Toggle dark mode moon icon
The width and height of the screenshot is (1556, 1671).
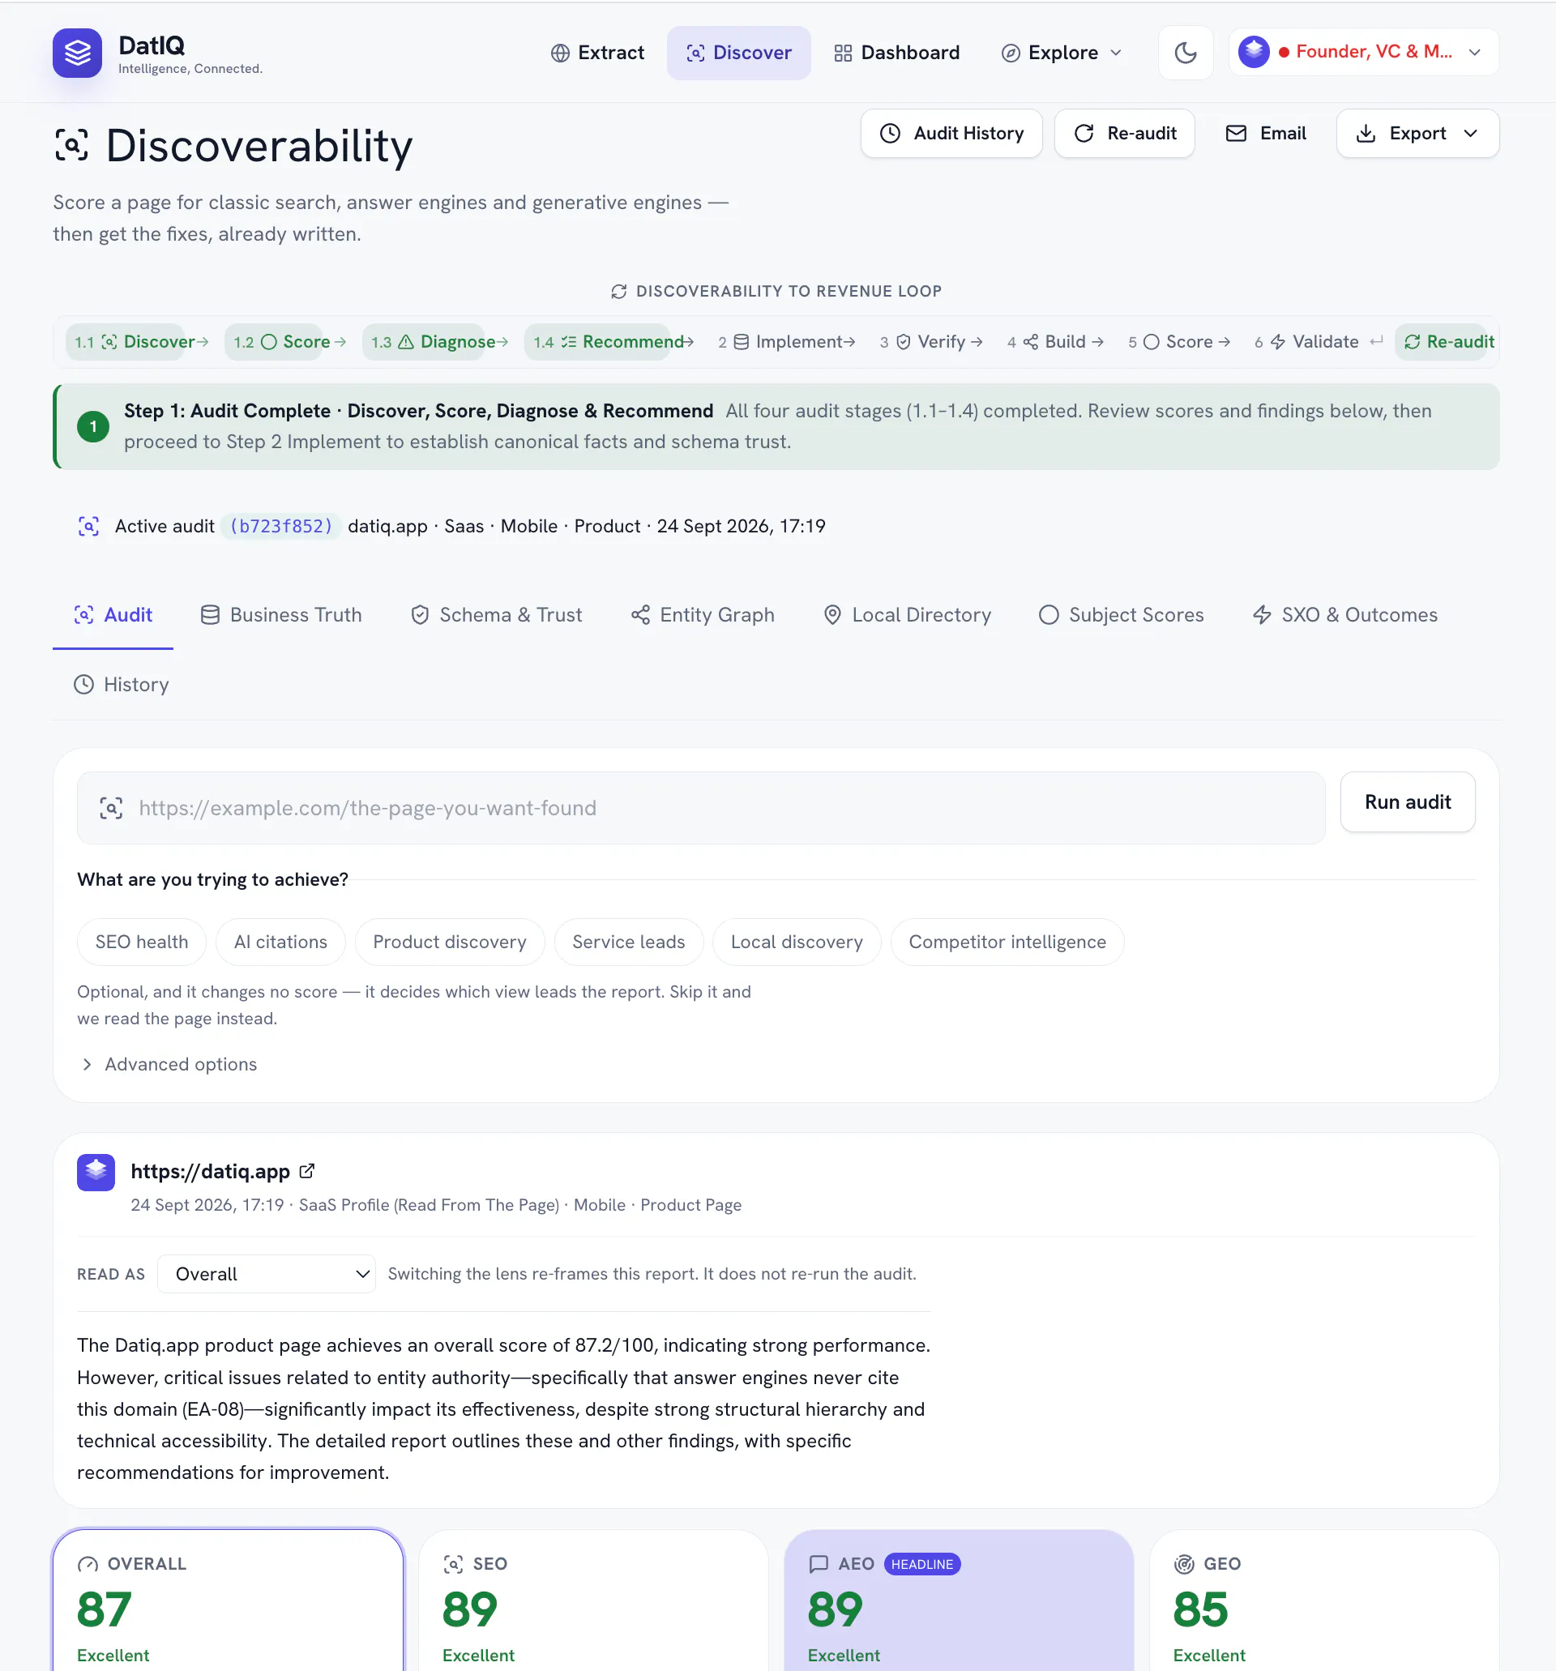pos(1186,53)
